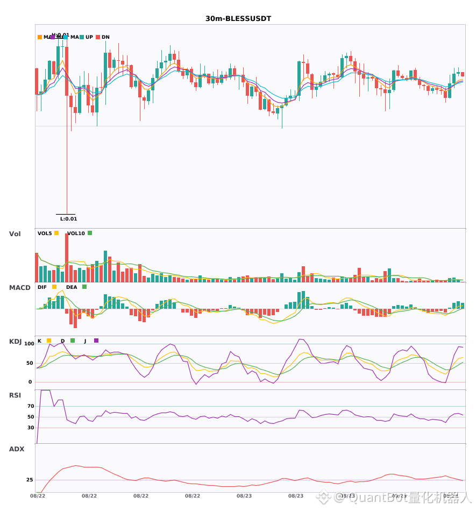Click the RSI 30 level label
The height and width of the screenshot is (511, 476).
coord(31,428)
